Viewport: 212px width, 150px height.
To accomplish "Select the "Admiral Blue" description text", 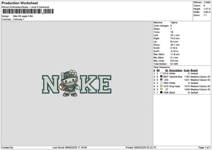I will pos(176,77).
